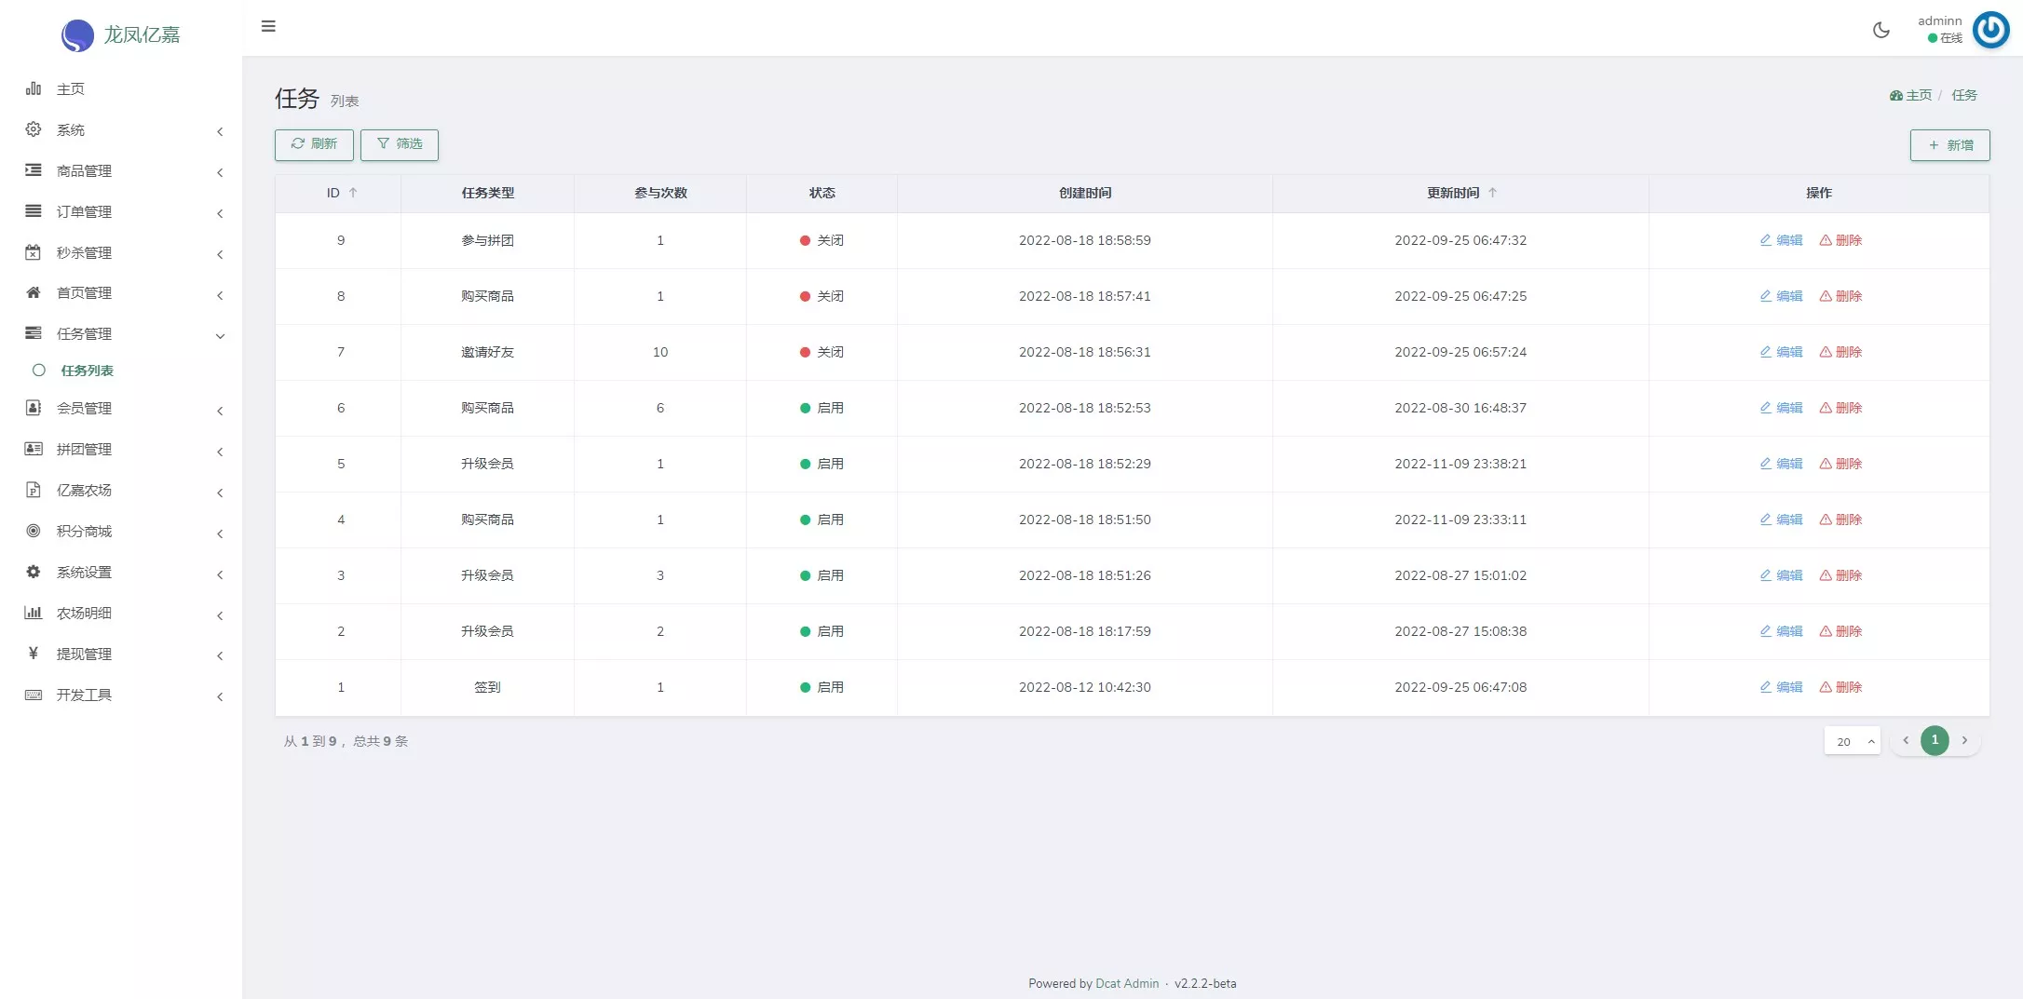
Task: Toggle dark mode with moon icon
Action: pos(1880,30)
